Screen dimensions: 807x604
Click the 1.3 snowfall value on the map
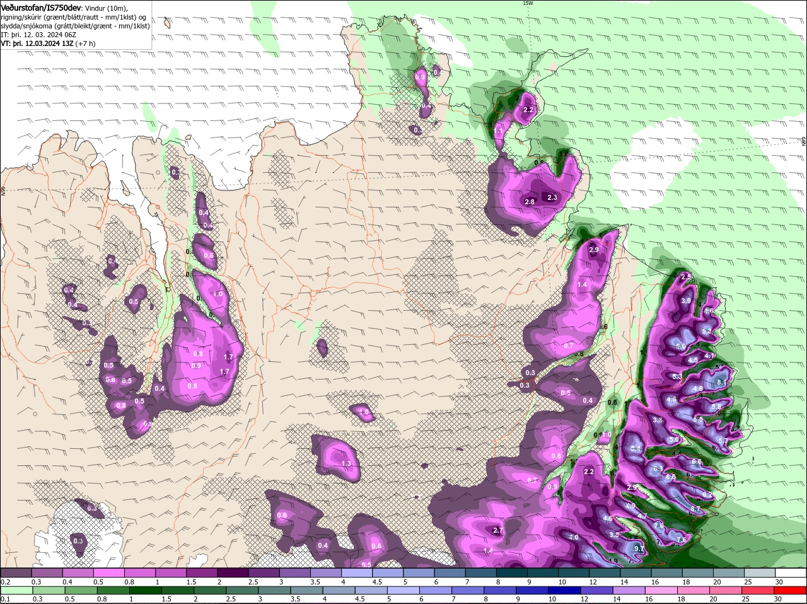[x=346, y=463]
